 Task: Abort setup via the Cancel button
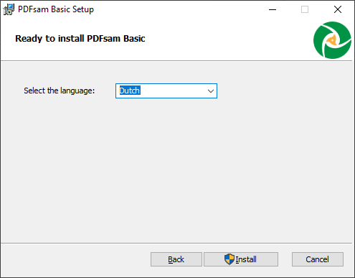(318, 259)
